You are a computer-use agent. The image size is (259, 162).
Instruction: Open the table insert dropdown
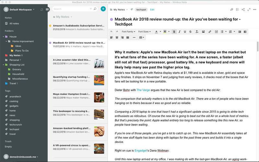[x=141, y=38]
